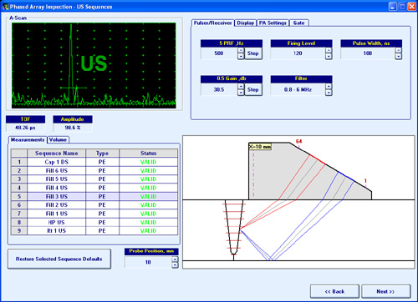Click the Step button next to Gain
Image resolution: width=418 pixels, height=302 pixels.
point(253,89)
